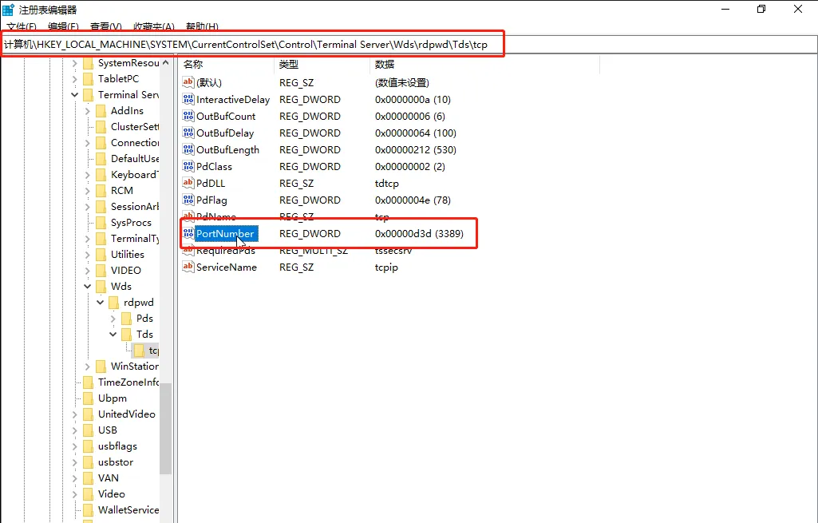Click the ab icon beside the (默认) value
The image size is (818, 523).
pos(187,82)
